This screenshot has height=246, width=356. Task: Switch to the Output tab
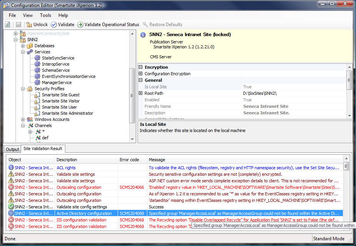coord(12,149)
